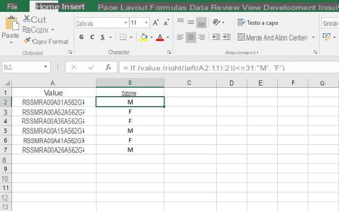Select column A header
This screenshot has width=339, height=211.
(54, 83)
